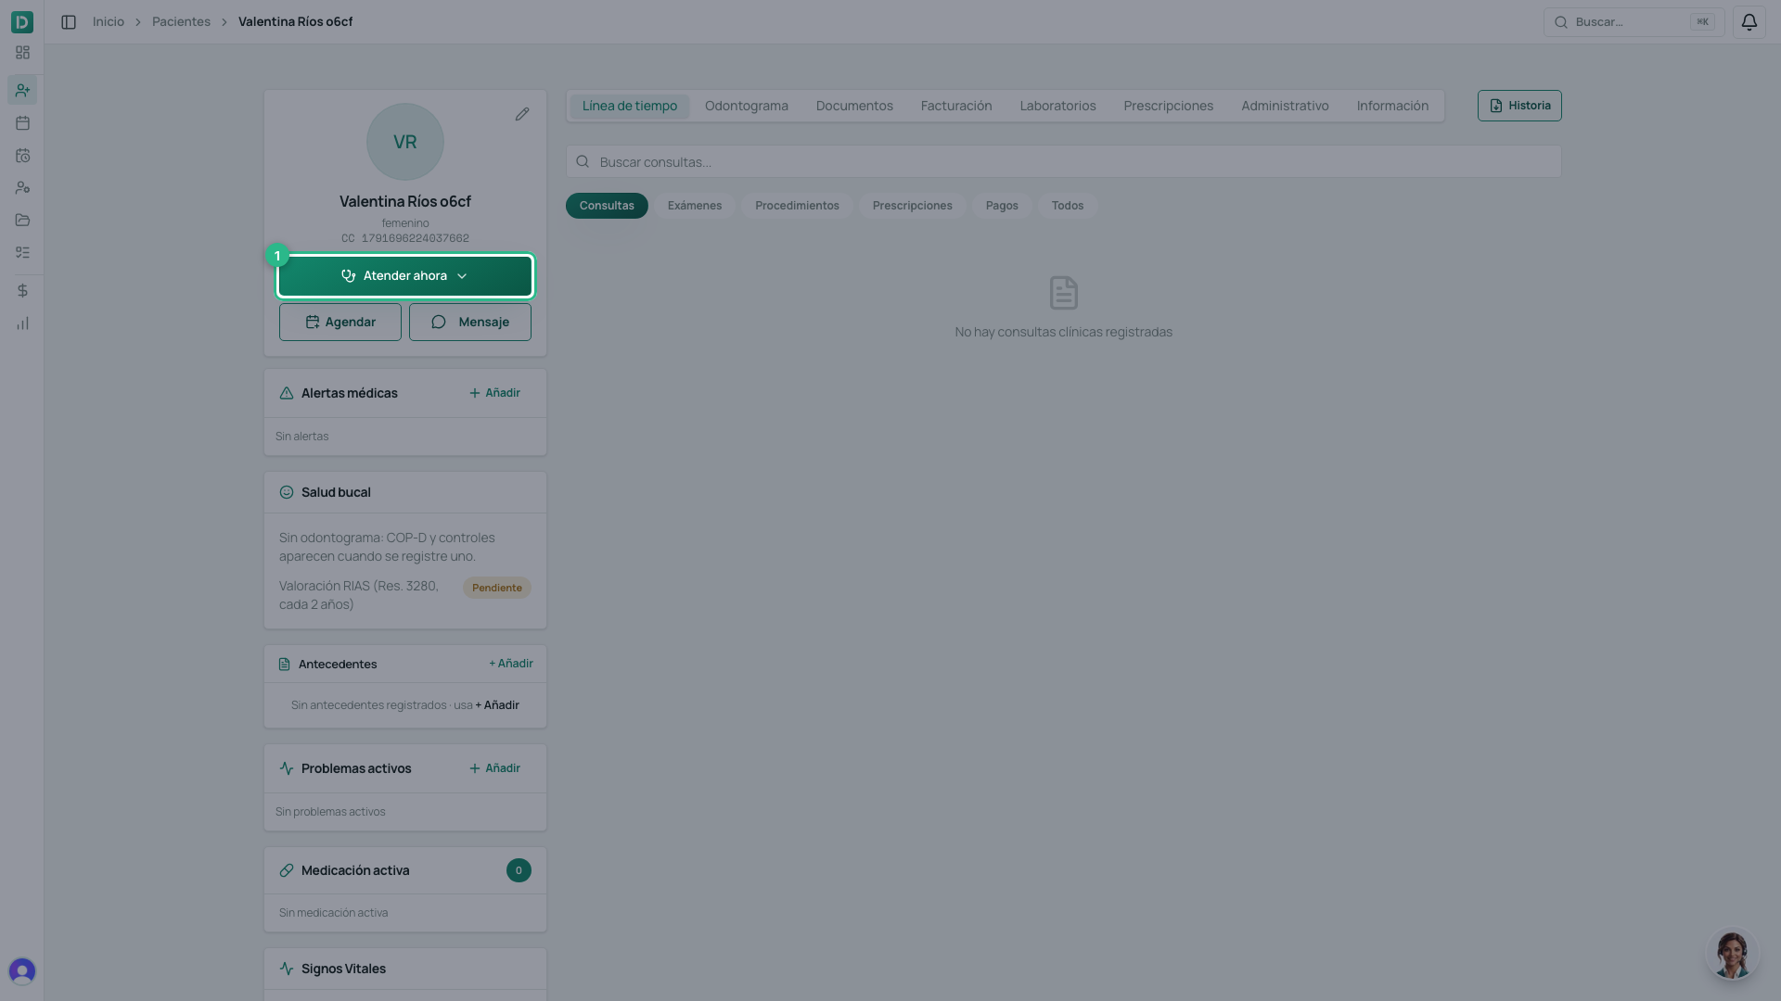The image size is (1781, 1001).
Task: Click the Historia button
Action: pyautogui.click(x=1519, y=106)
